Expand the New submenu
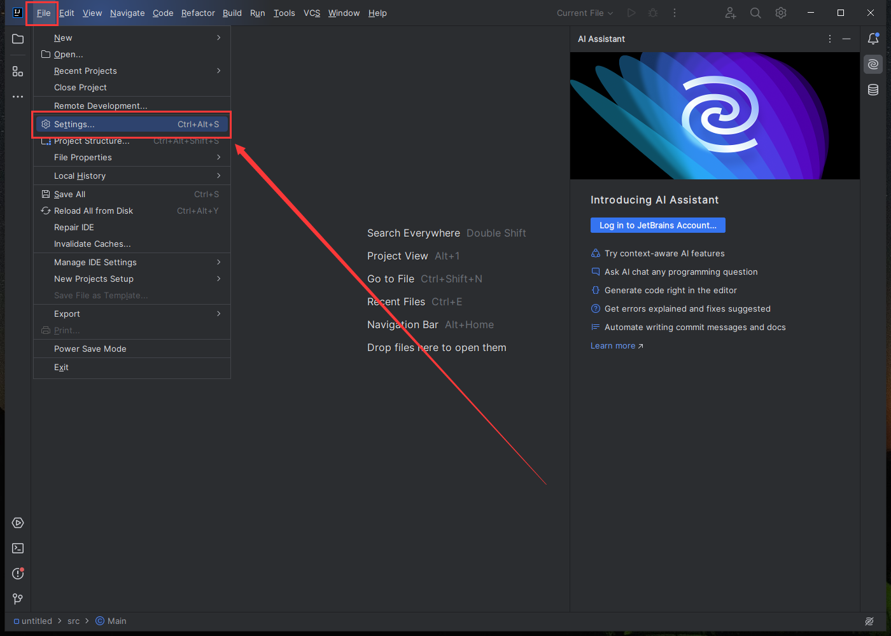Viewport: 891px width, 636px height. pyautogui.click(x=63, y=38)
